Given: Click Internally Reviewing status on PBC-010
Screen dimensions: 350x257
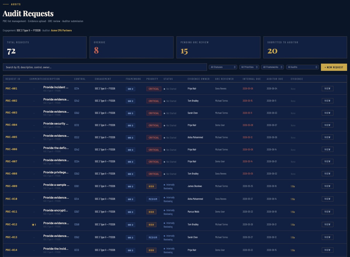Looking at the screenshot, I should tap(169, 199).
